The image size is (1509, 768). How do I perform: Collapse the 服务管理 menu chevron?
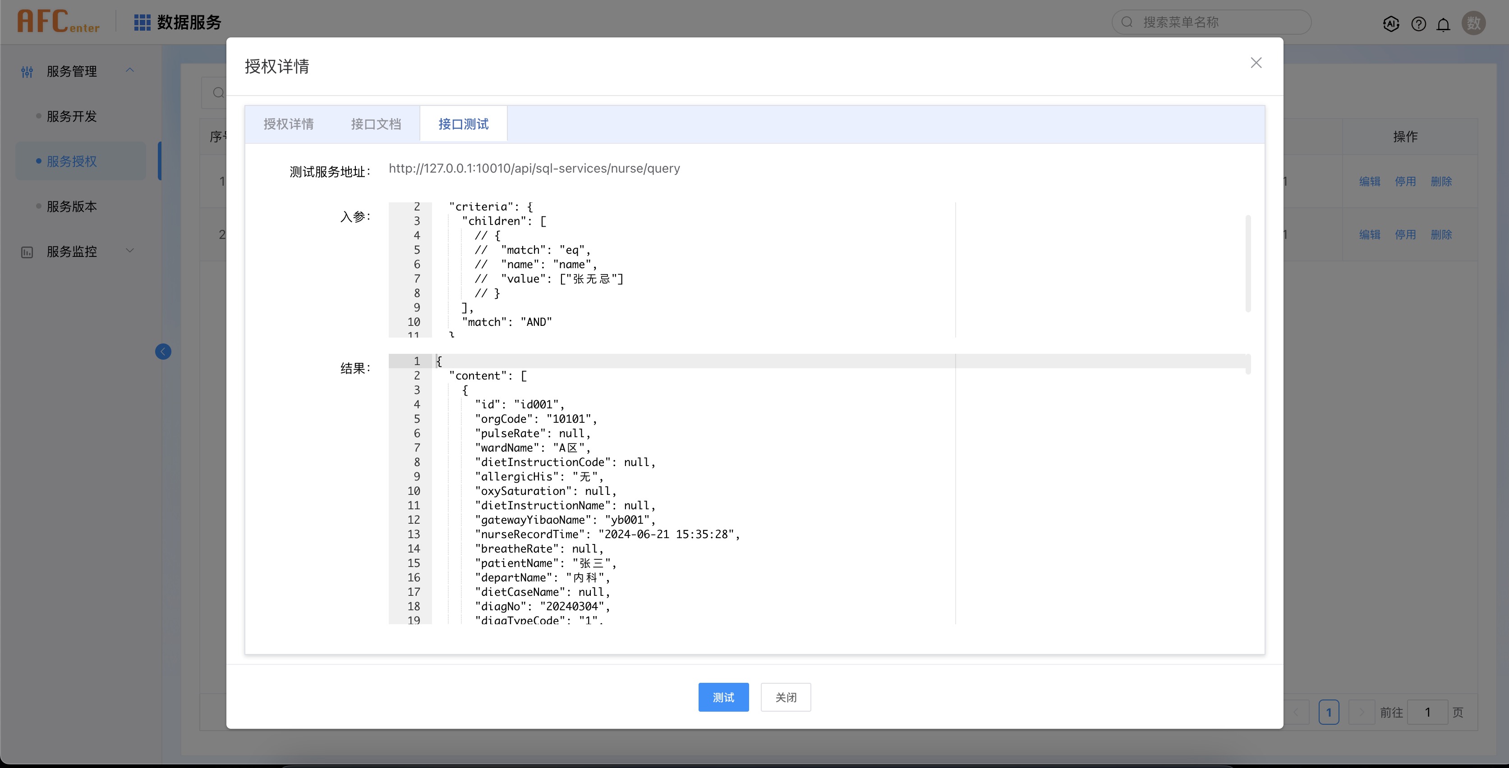[x=130, y=71]
